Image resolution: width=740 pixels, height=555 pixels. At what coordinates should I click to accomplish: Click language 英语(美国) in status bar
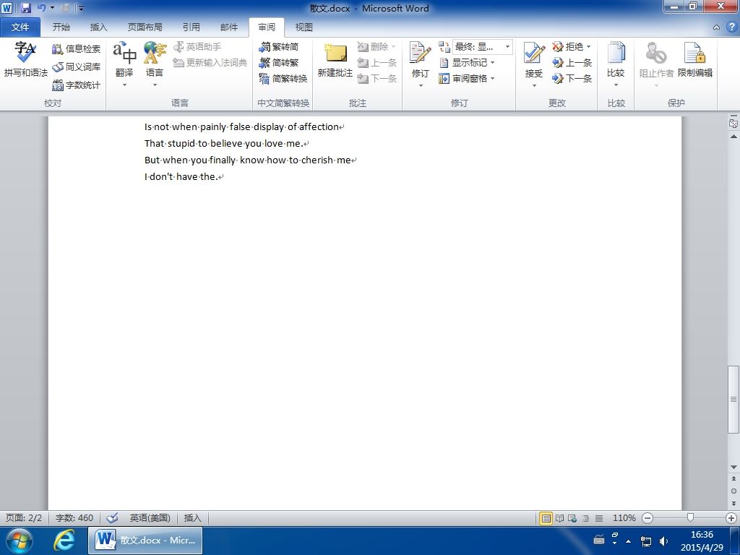click(150, 517)
